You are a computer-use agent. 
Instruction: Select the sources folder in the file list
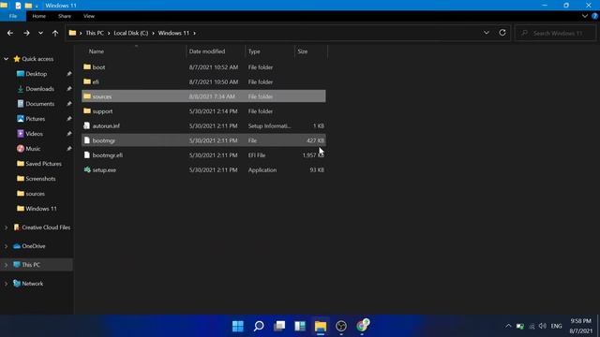pos(203,96)
